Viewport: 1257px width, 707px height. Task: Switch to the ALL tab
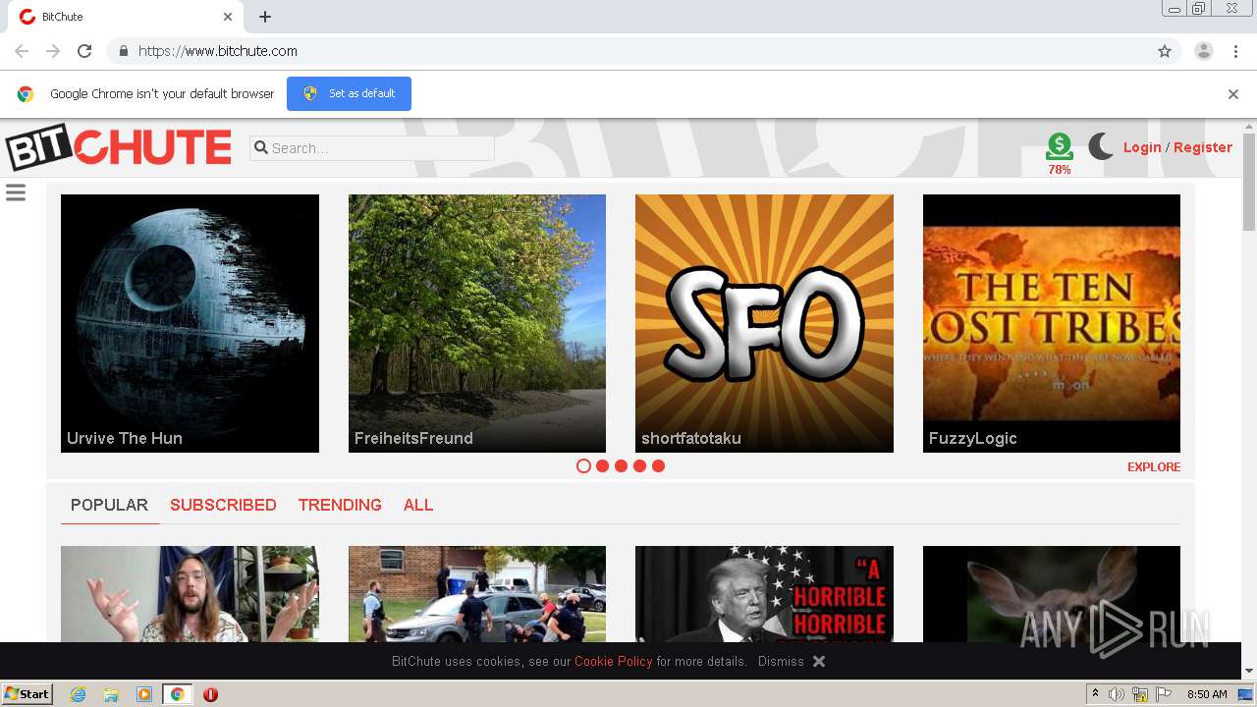coord(418,505)
